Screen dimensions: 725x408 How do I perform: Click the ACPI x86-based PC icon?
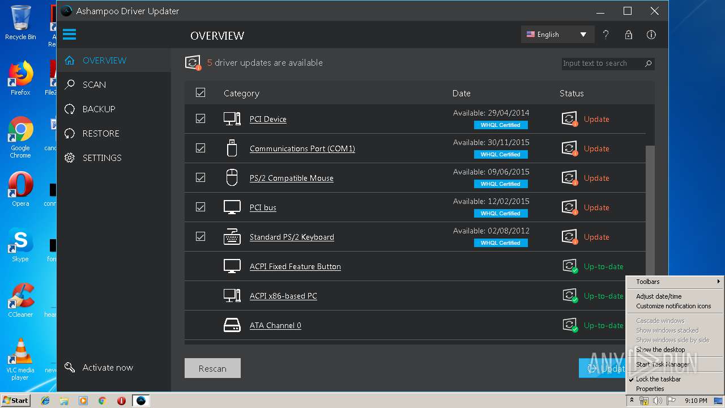[x=232, y=296]
